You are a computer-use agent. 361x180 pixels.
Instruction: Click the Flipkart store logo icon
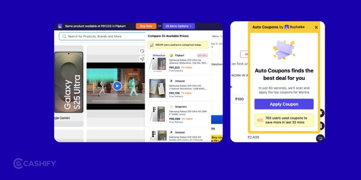(171, 55)
